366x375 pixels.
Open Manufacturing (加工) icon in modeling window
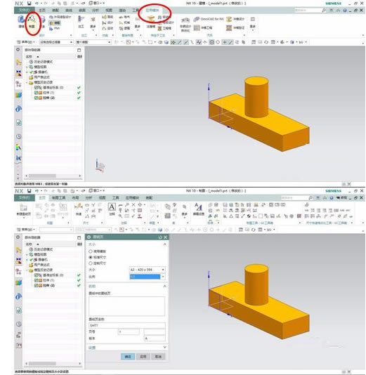click(x=81, y=22)
